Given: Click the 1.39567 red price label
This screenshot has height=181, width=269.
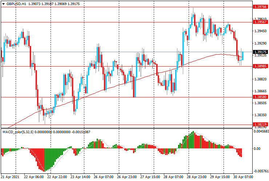Looking at the screenshot, I should tap(260, 22).
